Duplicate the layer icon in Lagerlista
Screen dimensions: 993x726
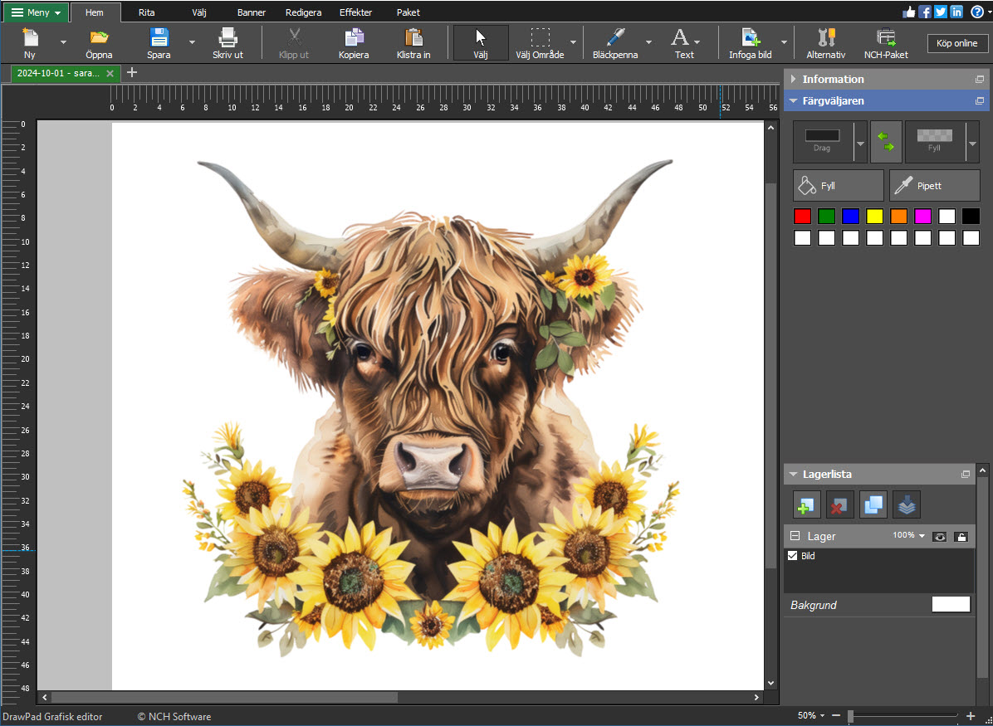[873, 504]
